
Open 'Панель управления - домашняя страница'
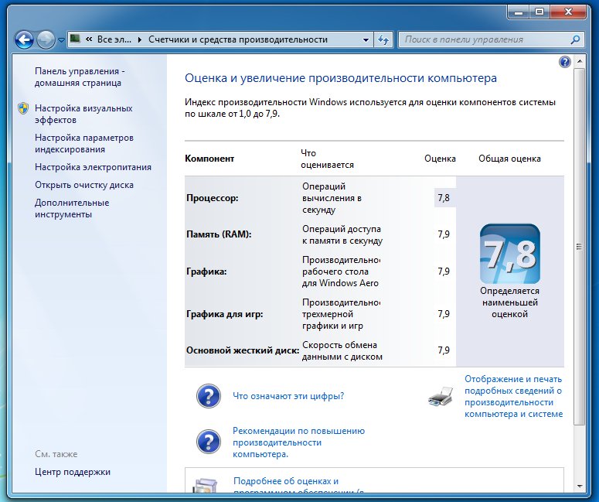pos(80,77)
